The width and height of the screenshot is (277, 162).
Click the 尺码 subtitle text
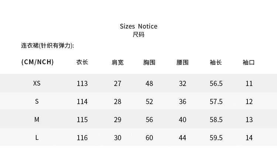pos(138,35)
